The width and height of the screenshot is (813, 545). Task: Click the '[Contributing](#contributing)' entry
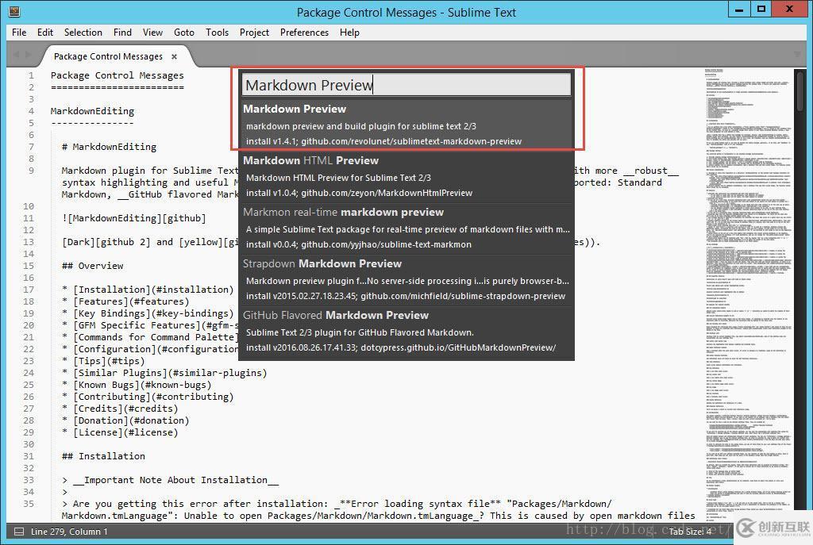153,397
